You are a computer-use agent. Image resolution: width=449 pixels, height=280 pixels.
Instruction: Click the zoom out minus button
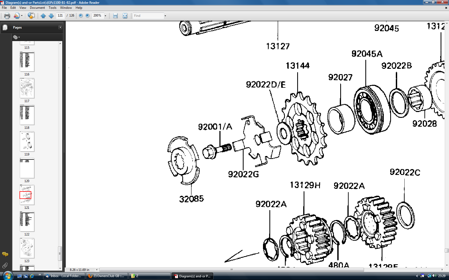click(x=81, y=16)
